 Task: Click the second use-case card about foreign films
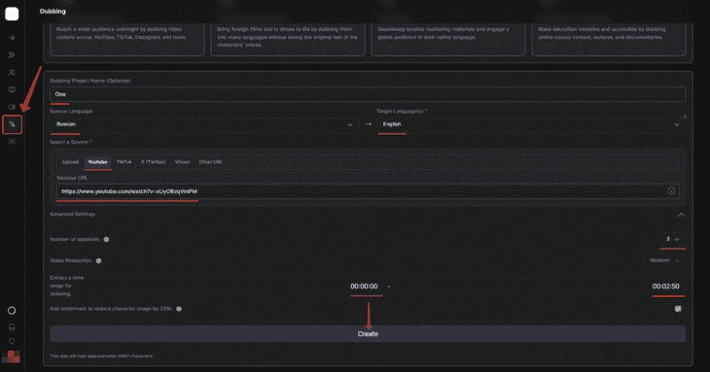288,40
